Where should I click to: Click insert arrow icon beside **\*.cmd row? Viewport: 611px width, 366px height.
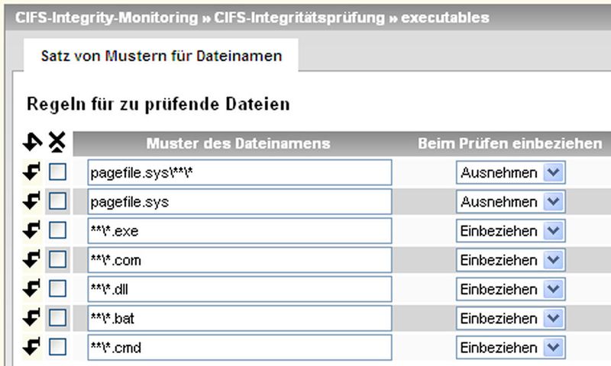coord(31,347)
